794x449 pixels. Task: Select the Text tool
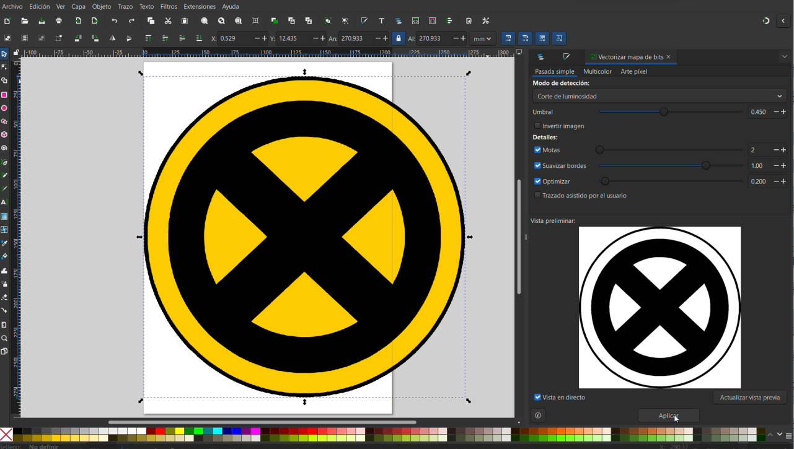4,202
